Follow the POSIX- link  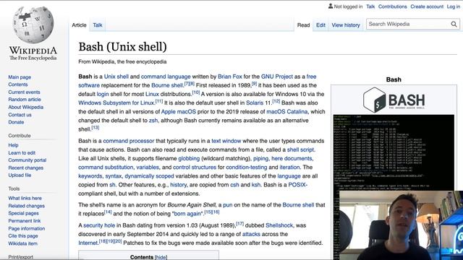[x=297, y=185]
